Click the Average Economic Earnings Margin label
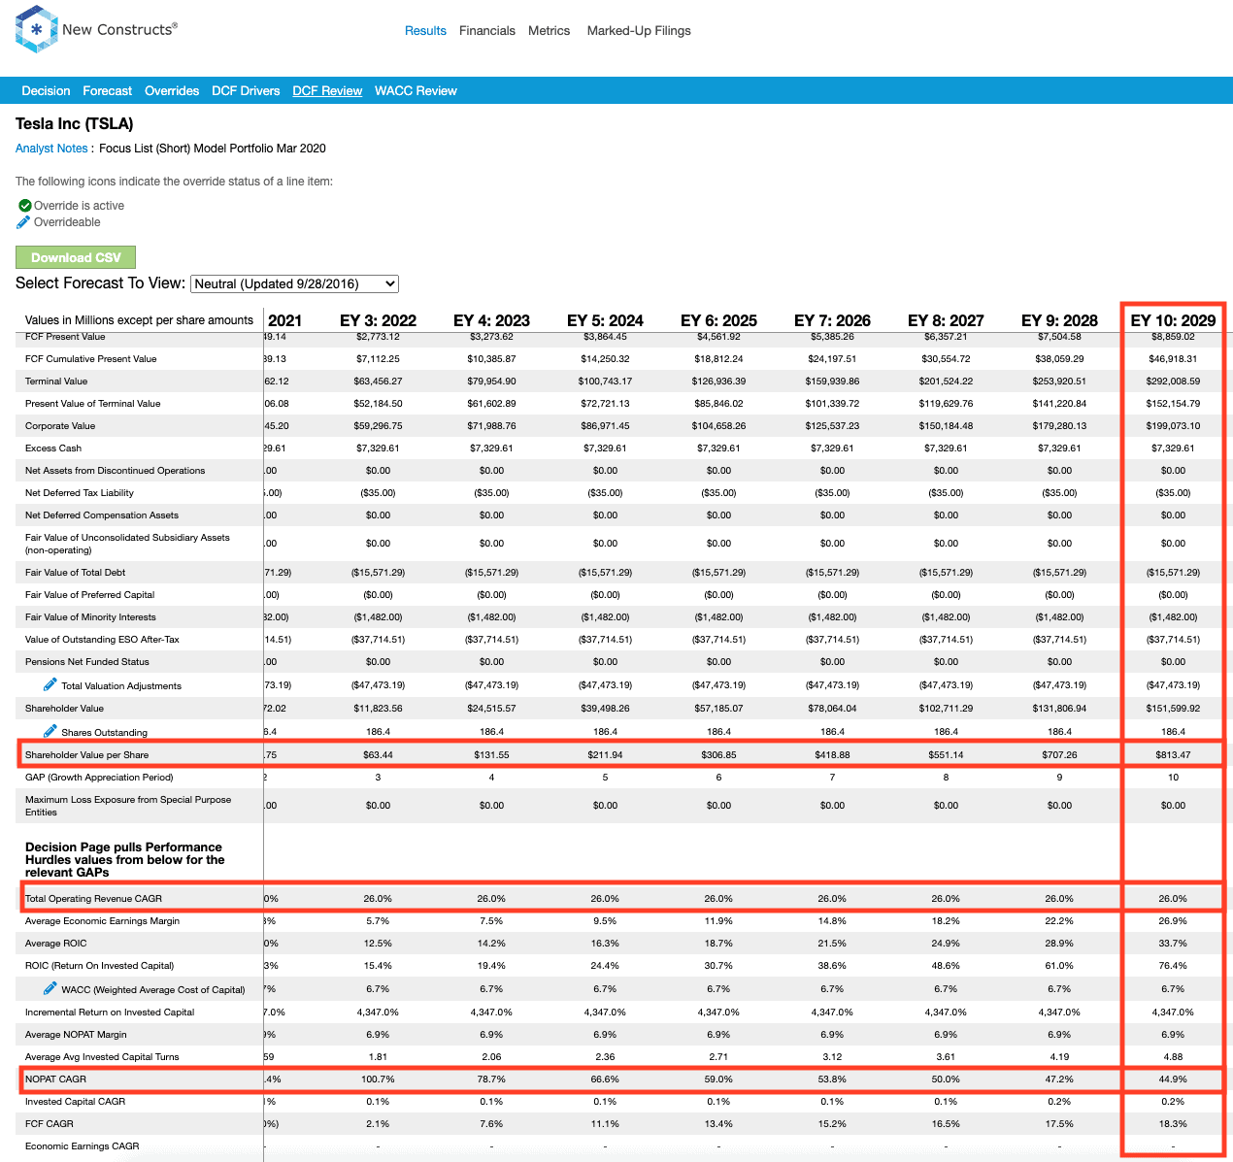The height and width of the screenshot is (1162, 1233). (102, 921)
